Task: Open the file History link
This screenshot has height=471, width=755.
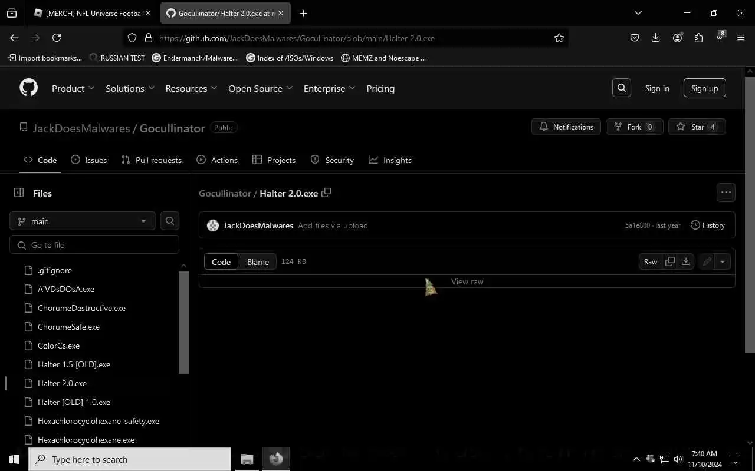Action: tap(708, 225)
